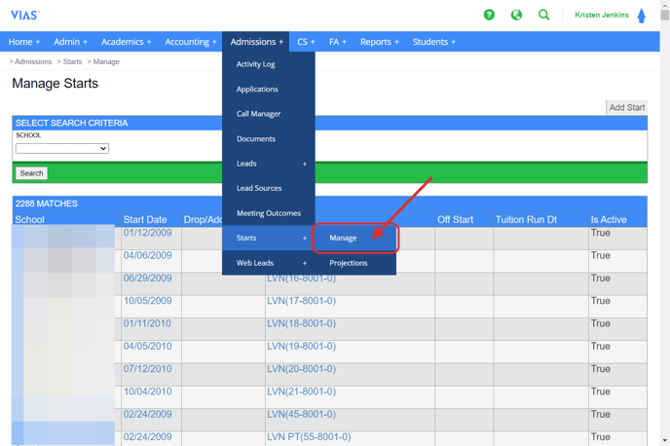Click the Search button
Image resolution: width=670 pixels, height=446 pixels.
click(31, 173)
